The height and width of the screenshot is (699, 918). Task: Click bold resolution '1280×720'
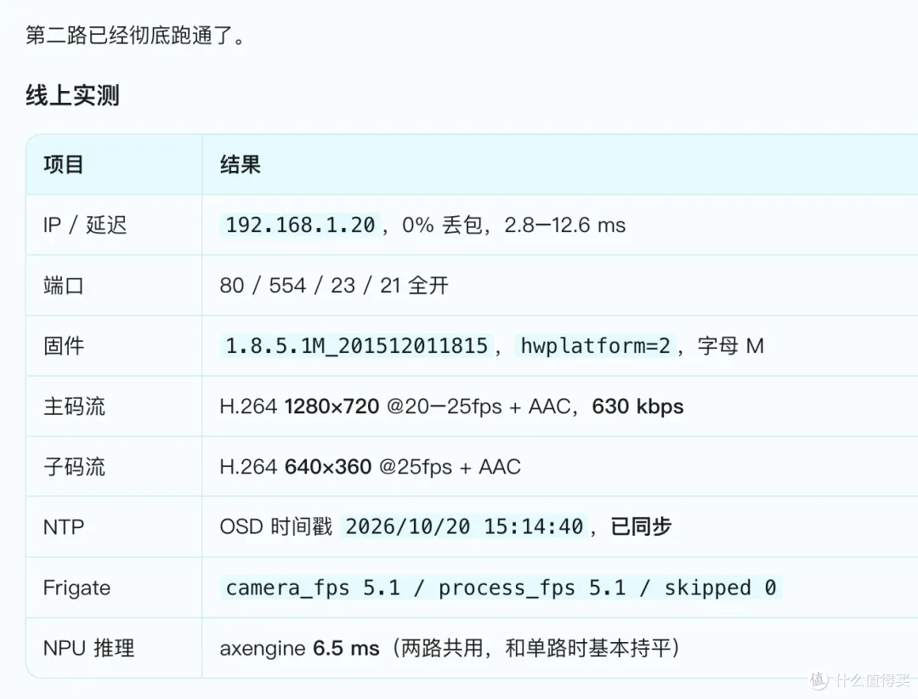point(332,406)
